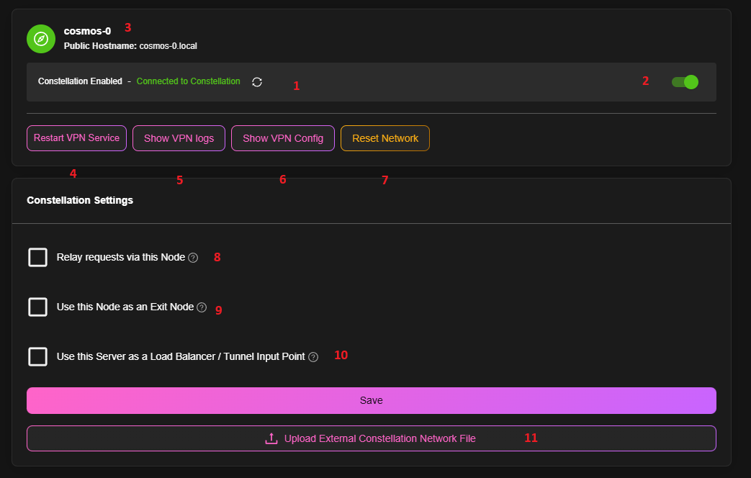The width and height of the screenshot is (751, 478).
Task: Click the Constellation Settings heading
Action: 80,201
